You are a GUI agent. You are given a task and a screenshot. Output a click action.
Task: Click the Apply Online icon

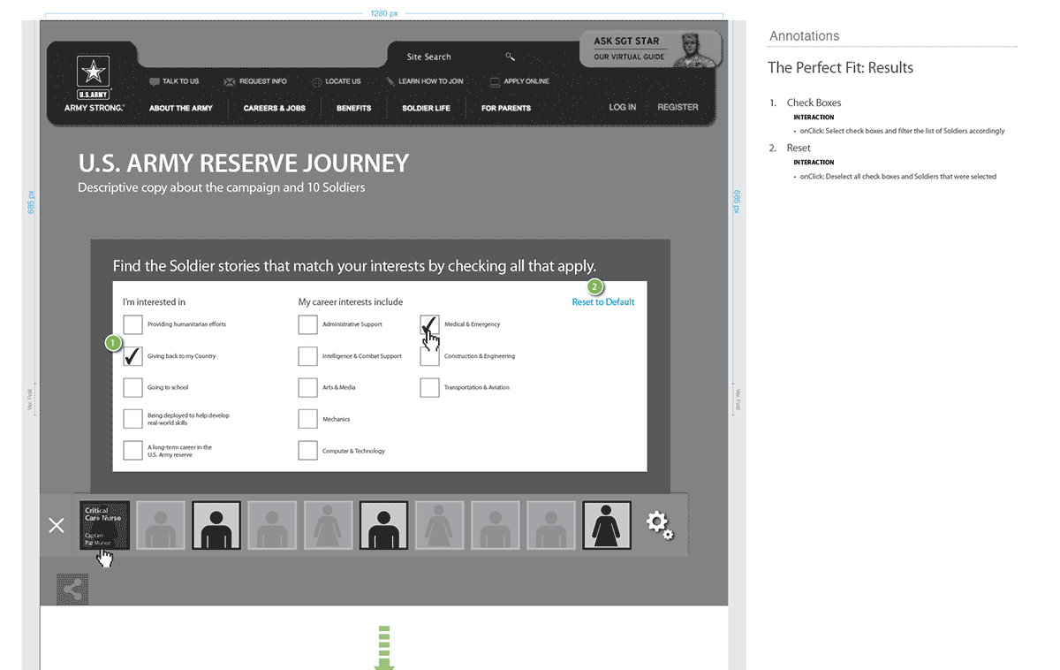click(495, 81)
